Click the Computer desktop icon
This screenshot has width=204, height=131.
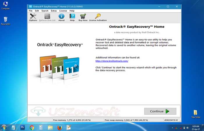point(6,6)
